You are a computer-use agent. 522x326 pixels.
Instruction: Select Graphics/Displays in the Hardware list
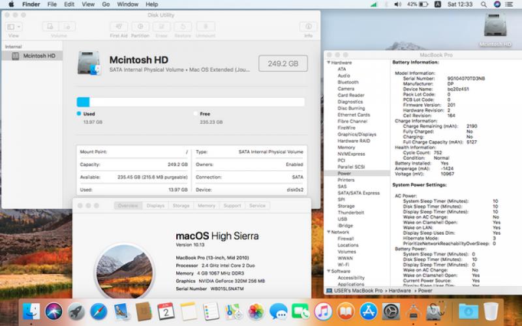pos(357,134)
